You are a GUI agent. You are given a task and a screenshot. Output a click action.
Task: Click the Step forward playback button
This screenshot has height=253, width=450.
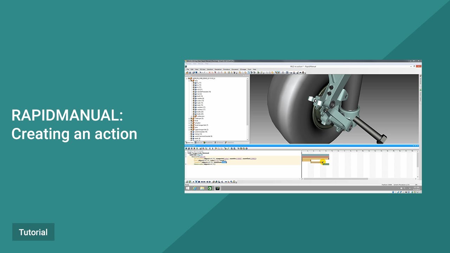(210, 182)
